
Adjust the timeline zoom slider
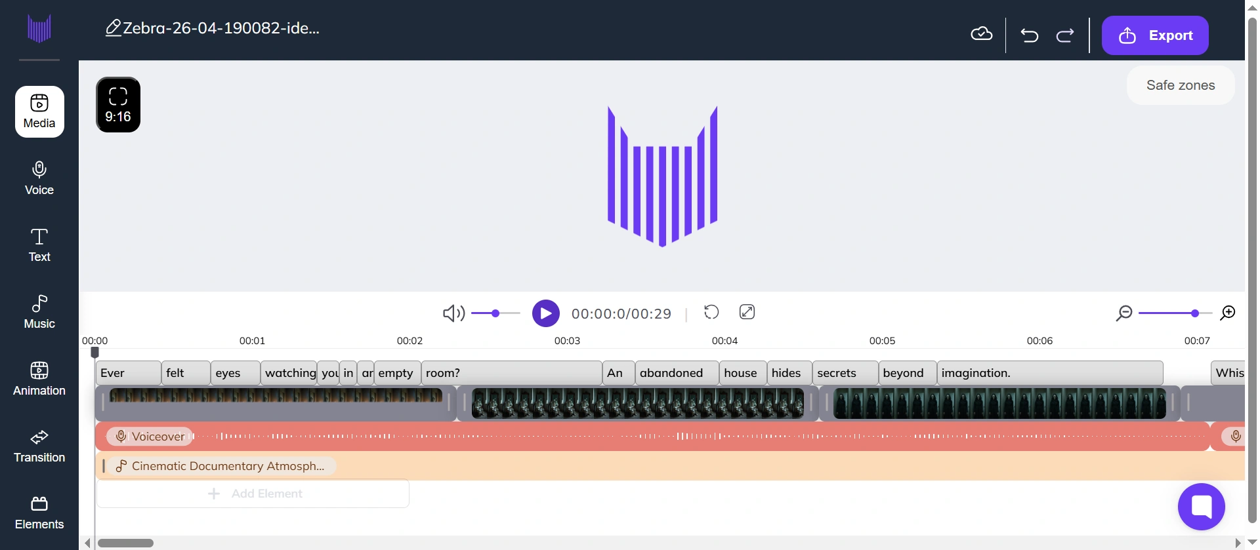point(1175,313)
